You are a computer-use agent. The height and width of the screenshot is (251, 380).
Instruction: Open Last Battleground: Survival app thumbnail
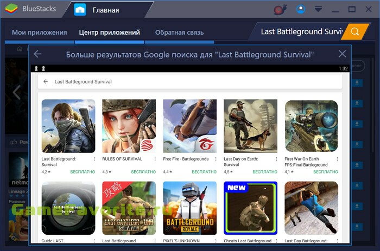pyautogui.click(x=68, y=126)
